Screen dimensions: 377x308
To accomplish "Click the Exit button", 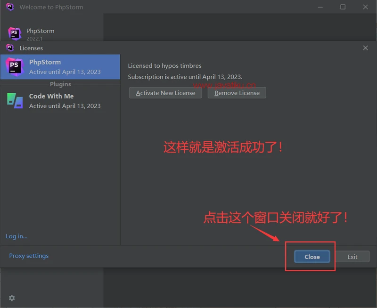I will [352, 257].
